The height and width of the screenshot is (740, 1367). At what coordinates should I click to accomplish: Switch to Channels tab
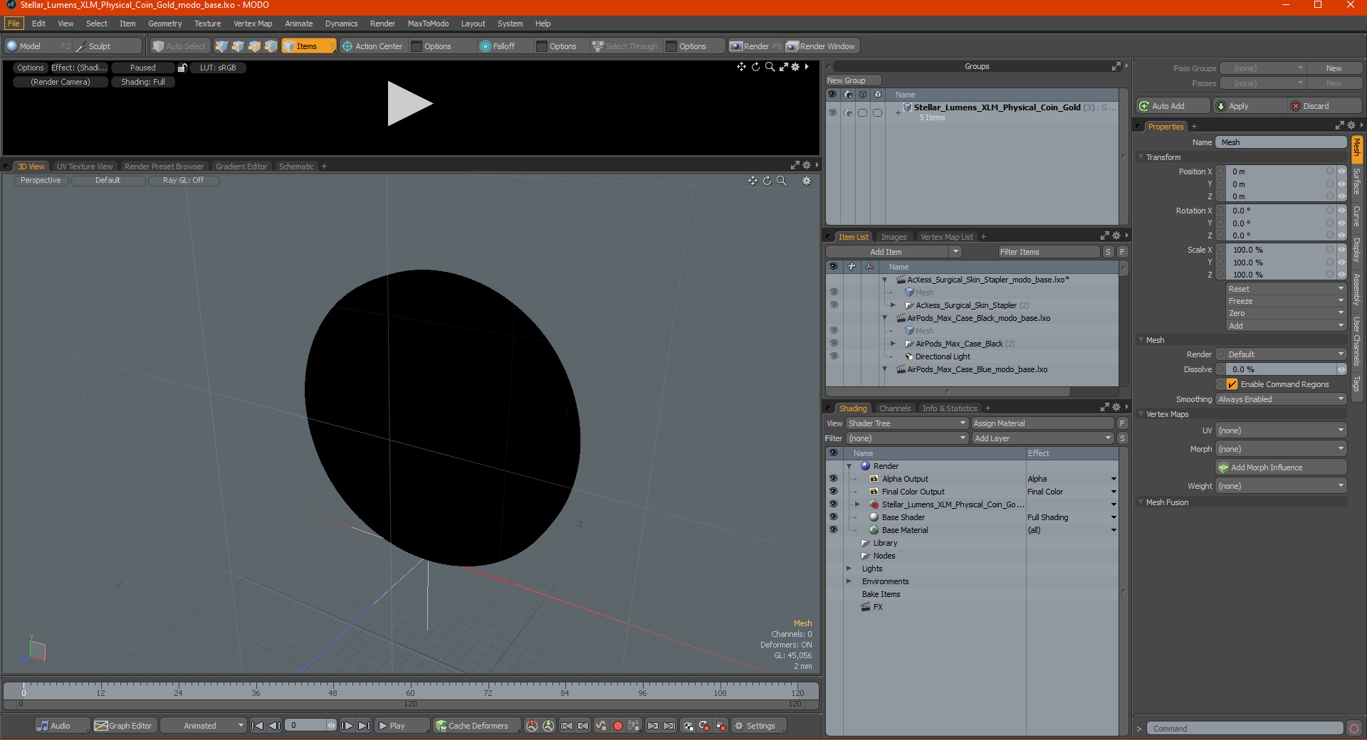point(894,408)
